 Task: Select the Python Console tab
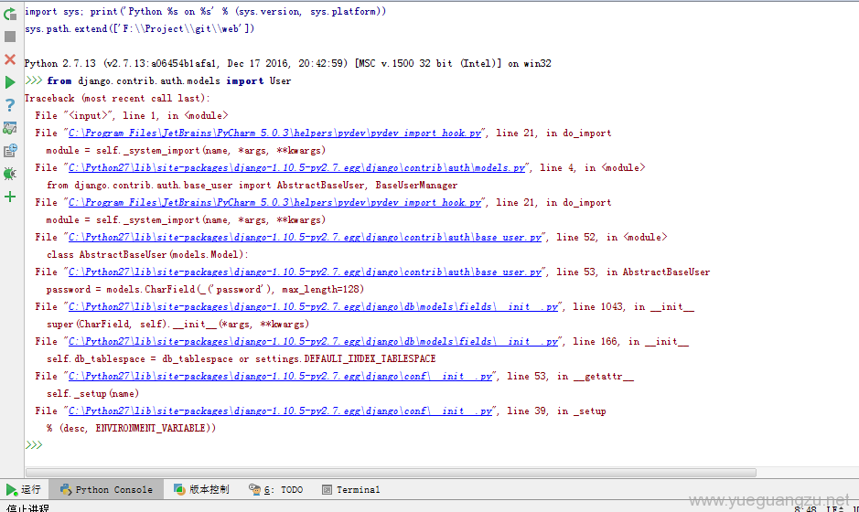[106, 489]
